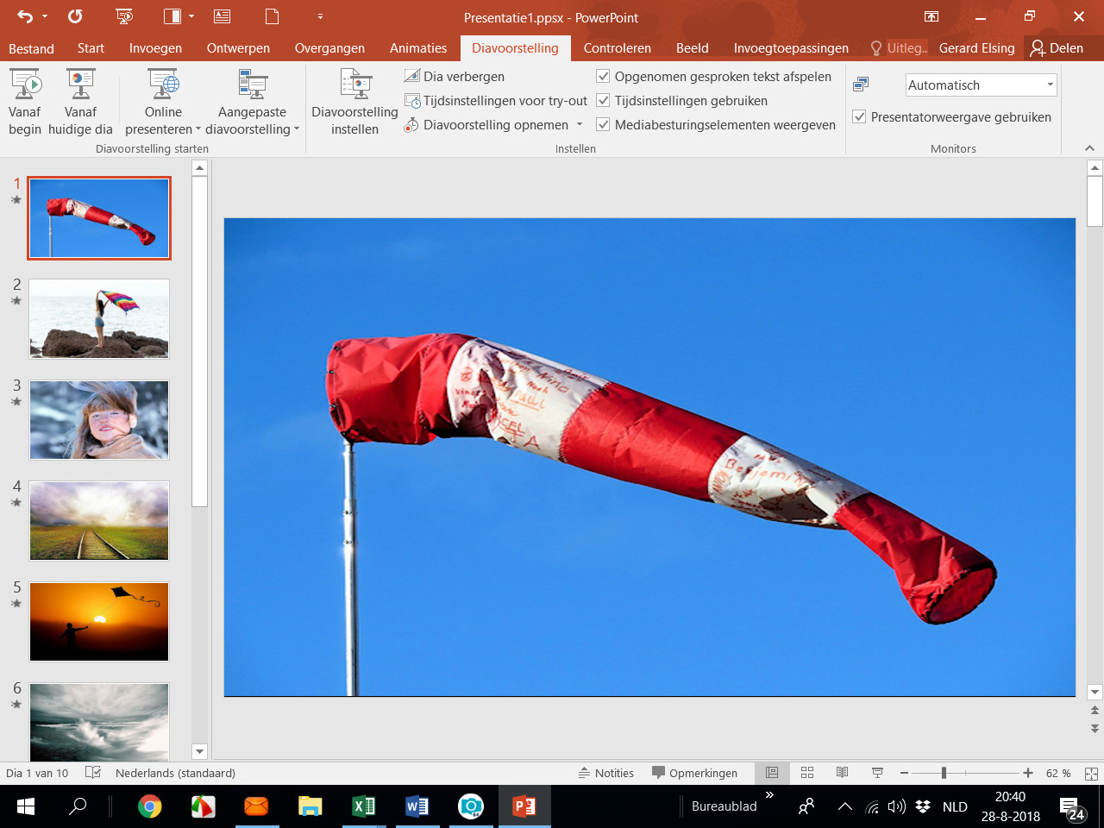Open the Notities pane
Screen dimensions: 1104x828
pyautogui.click(x=606, y=773)
